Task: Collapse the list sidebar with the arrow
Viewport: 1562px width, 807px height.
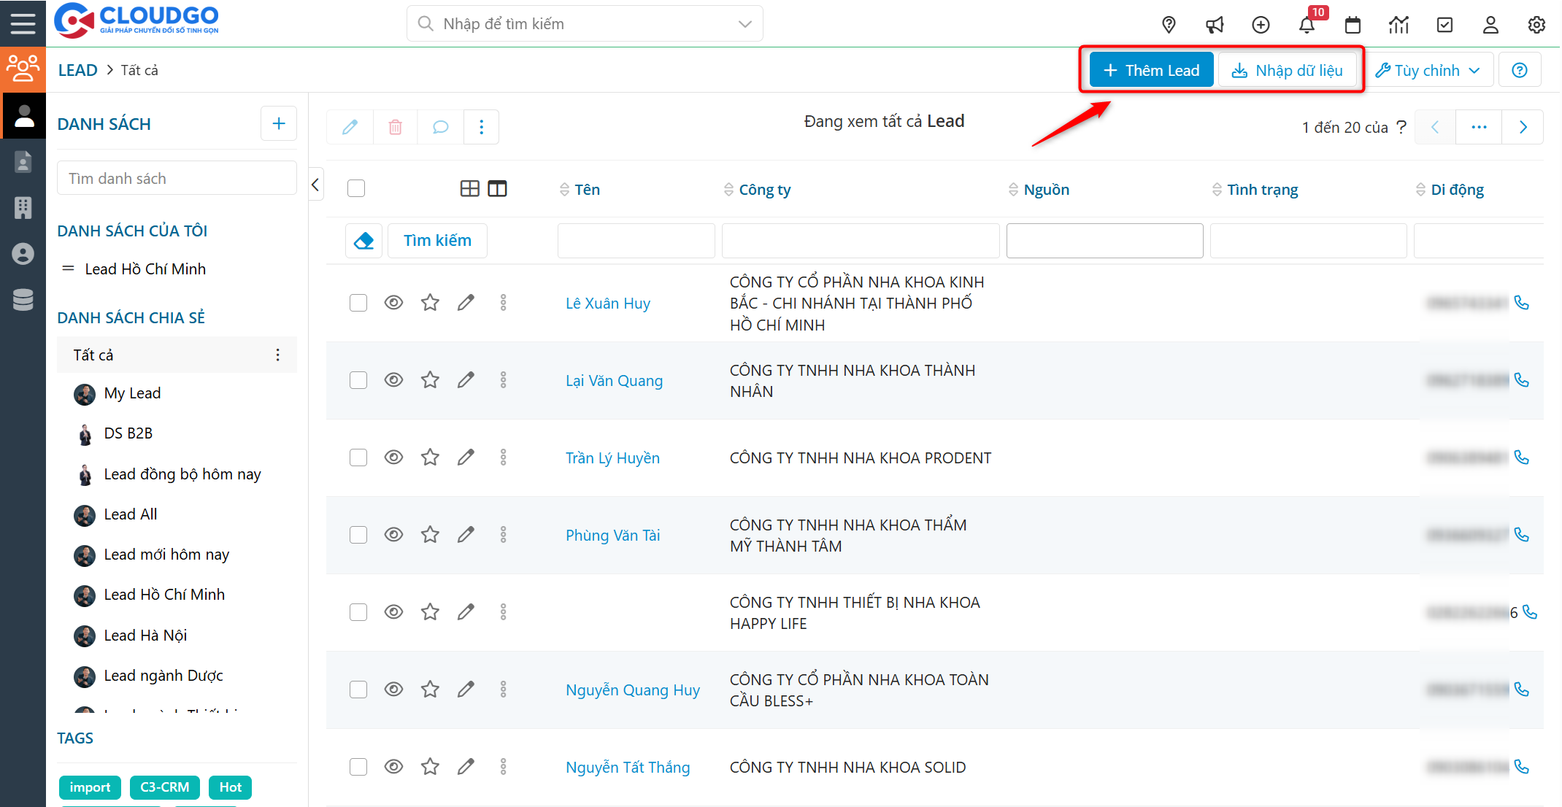Action: 315,185
